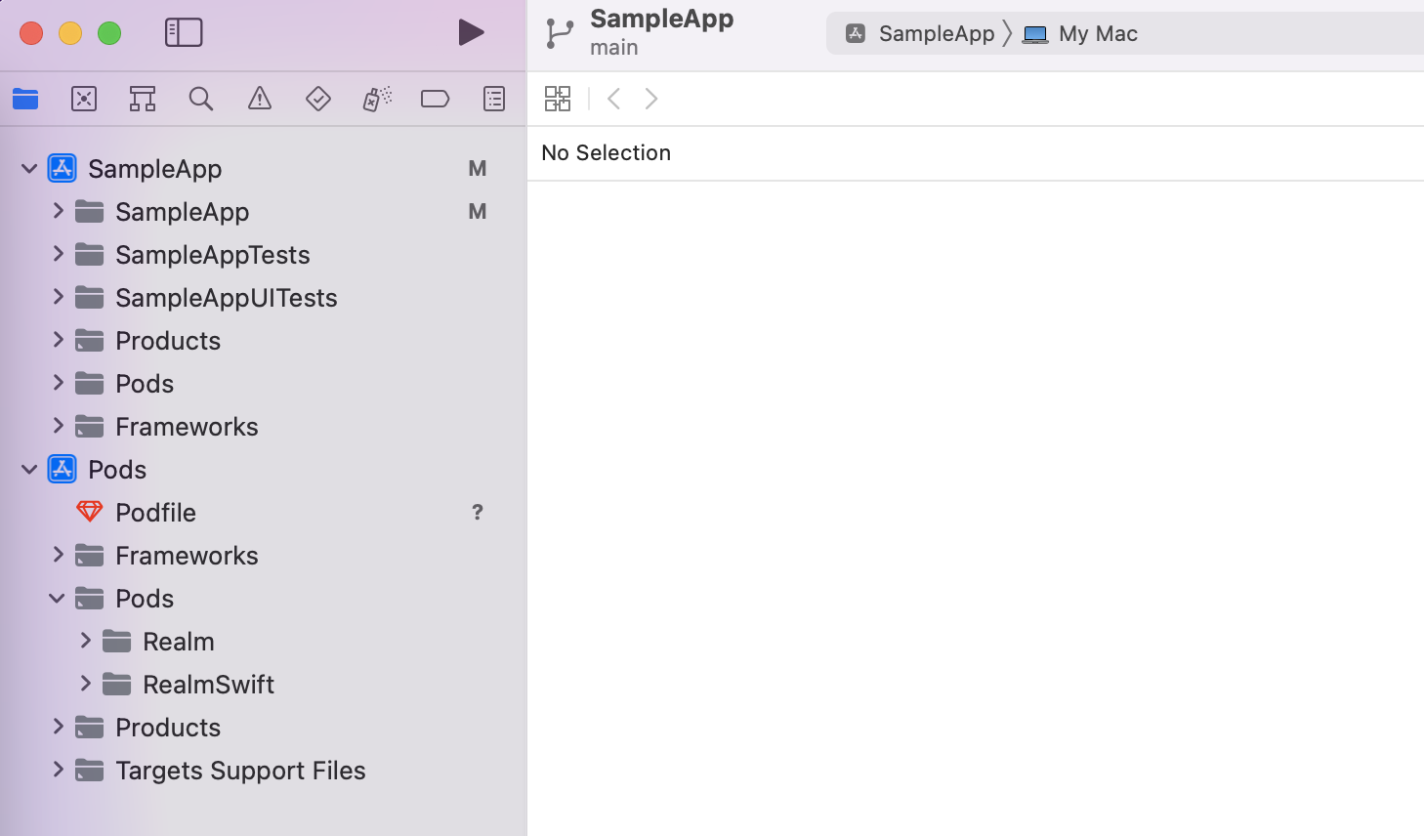Image resolution: width=1424 pixels, height=836 pixels.
Task: Switch to the Symbol navigator
Action: 143,99
